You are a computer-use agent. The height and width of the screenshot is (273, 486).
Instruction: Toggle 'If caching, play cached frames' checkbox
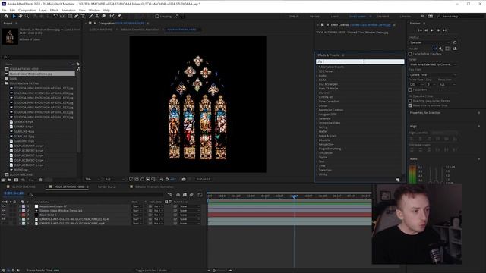pyautogui.click(x=410, y=101)
